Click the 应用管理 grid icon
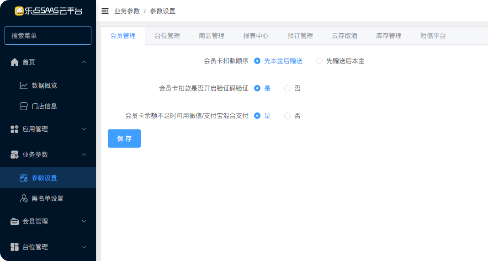The image size is (488, 261). pyautogui.click(x=15, y=129)
